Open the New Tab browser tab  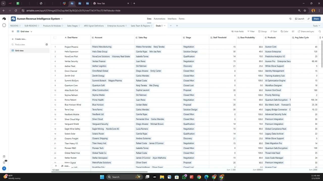point(111,4)
